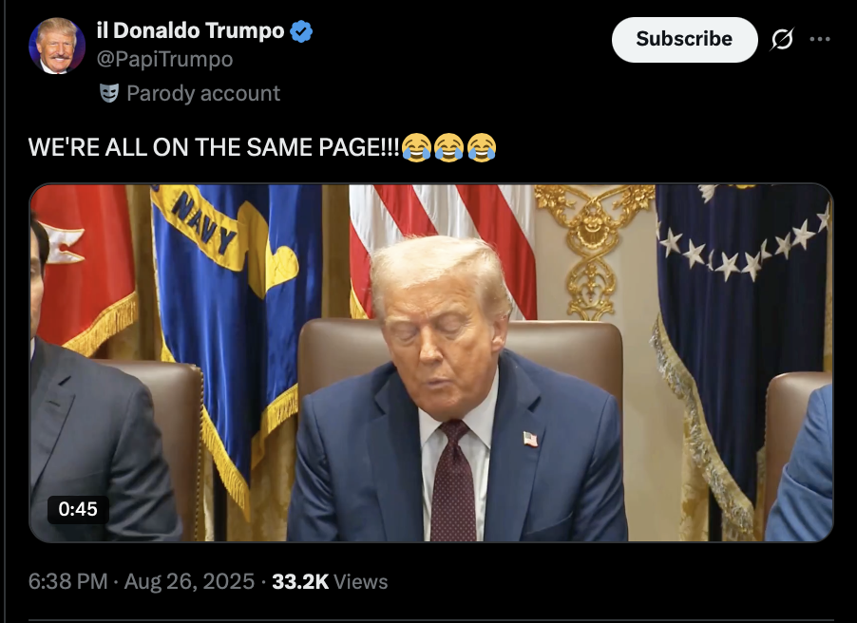Screen dimensions: 857x623
Task: Click the Parody account label
Action: [203, 93]
